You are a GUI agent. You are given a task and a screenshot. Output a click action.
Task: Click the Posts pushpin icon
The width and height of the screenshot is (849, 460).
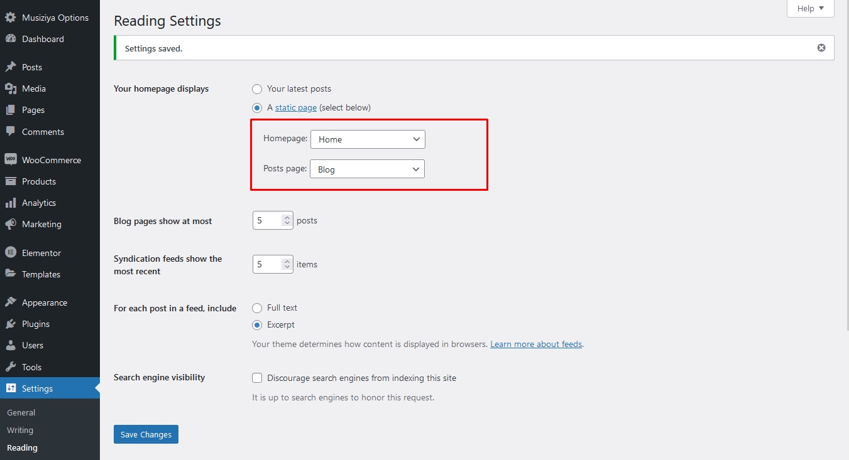[11, 67]
